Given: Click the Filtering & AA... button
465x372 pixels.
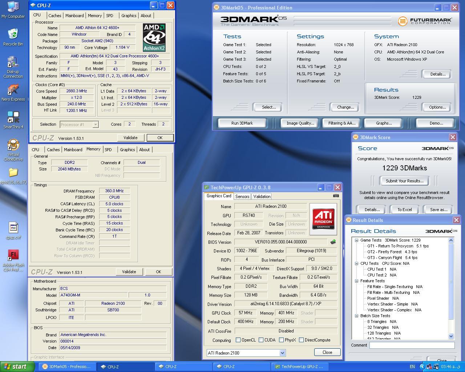Looking at the screenshot, I should coord(342,123).
